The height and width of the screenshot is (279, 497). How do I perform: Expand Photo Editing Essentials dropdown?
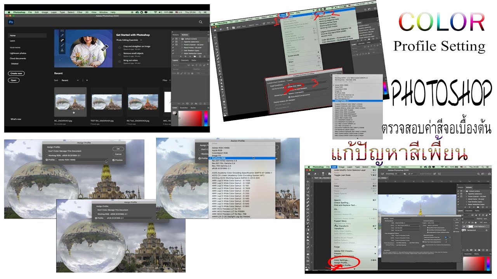[x=129, y=40]
